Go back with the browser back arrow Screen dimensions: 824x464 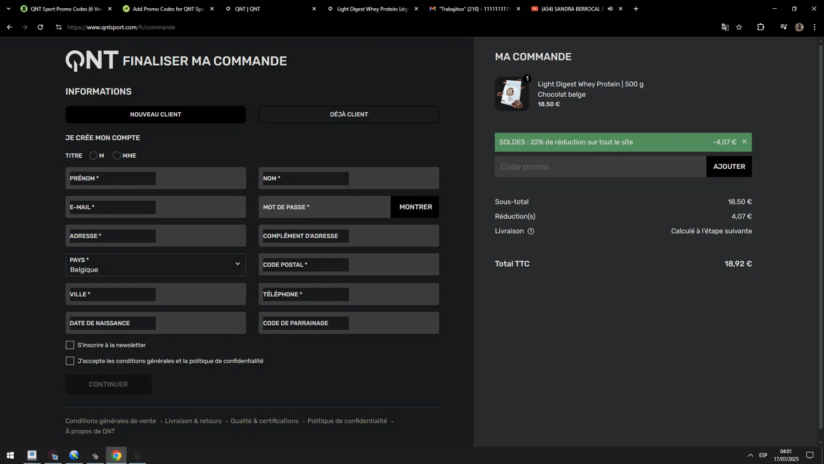pos(9,27)
